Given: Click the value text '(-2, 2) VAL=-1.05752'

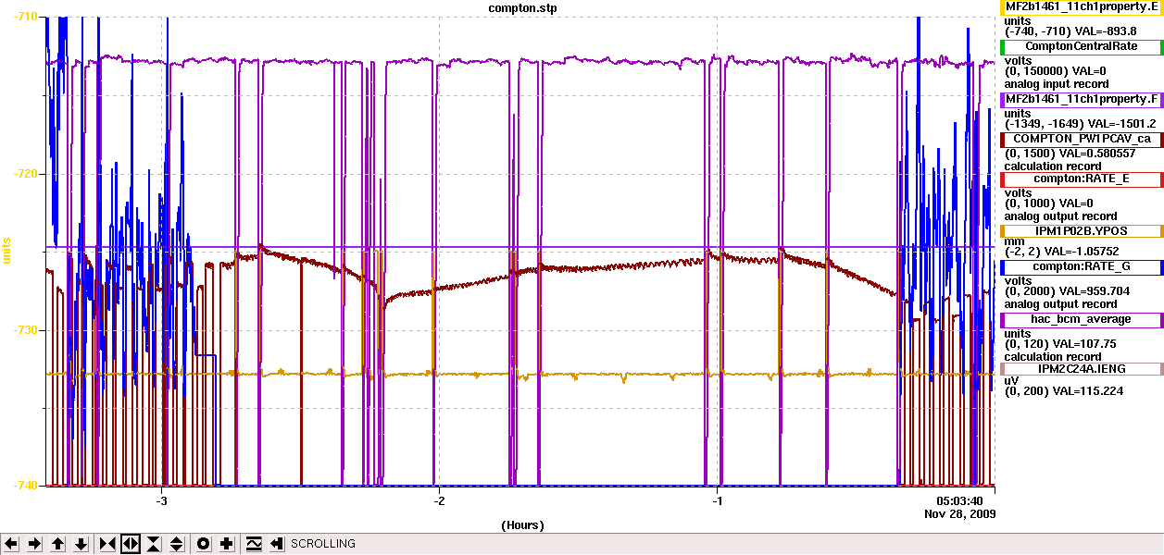Looking at the screenshot, I should 1062,252.
